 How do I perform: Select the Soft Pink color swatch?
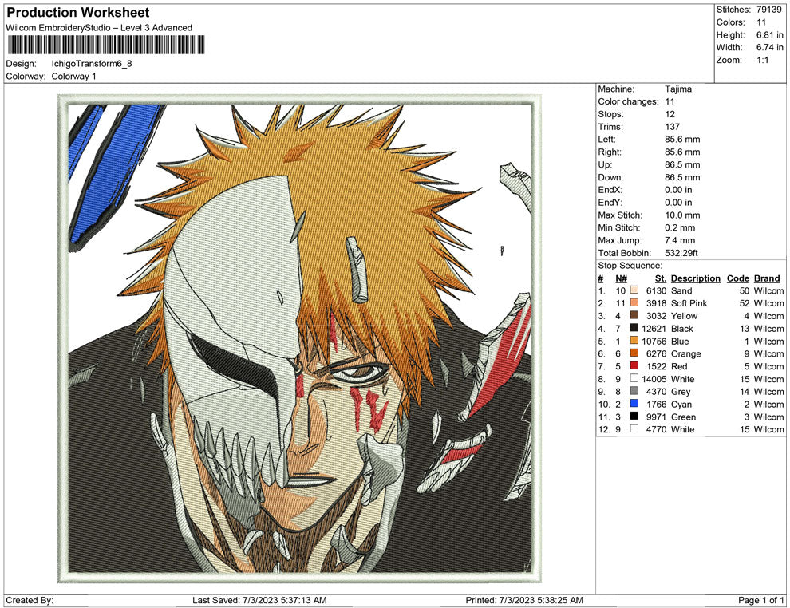tap(634, 304)
